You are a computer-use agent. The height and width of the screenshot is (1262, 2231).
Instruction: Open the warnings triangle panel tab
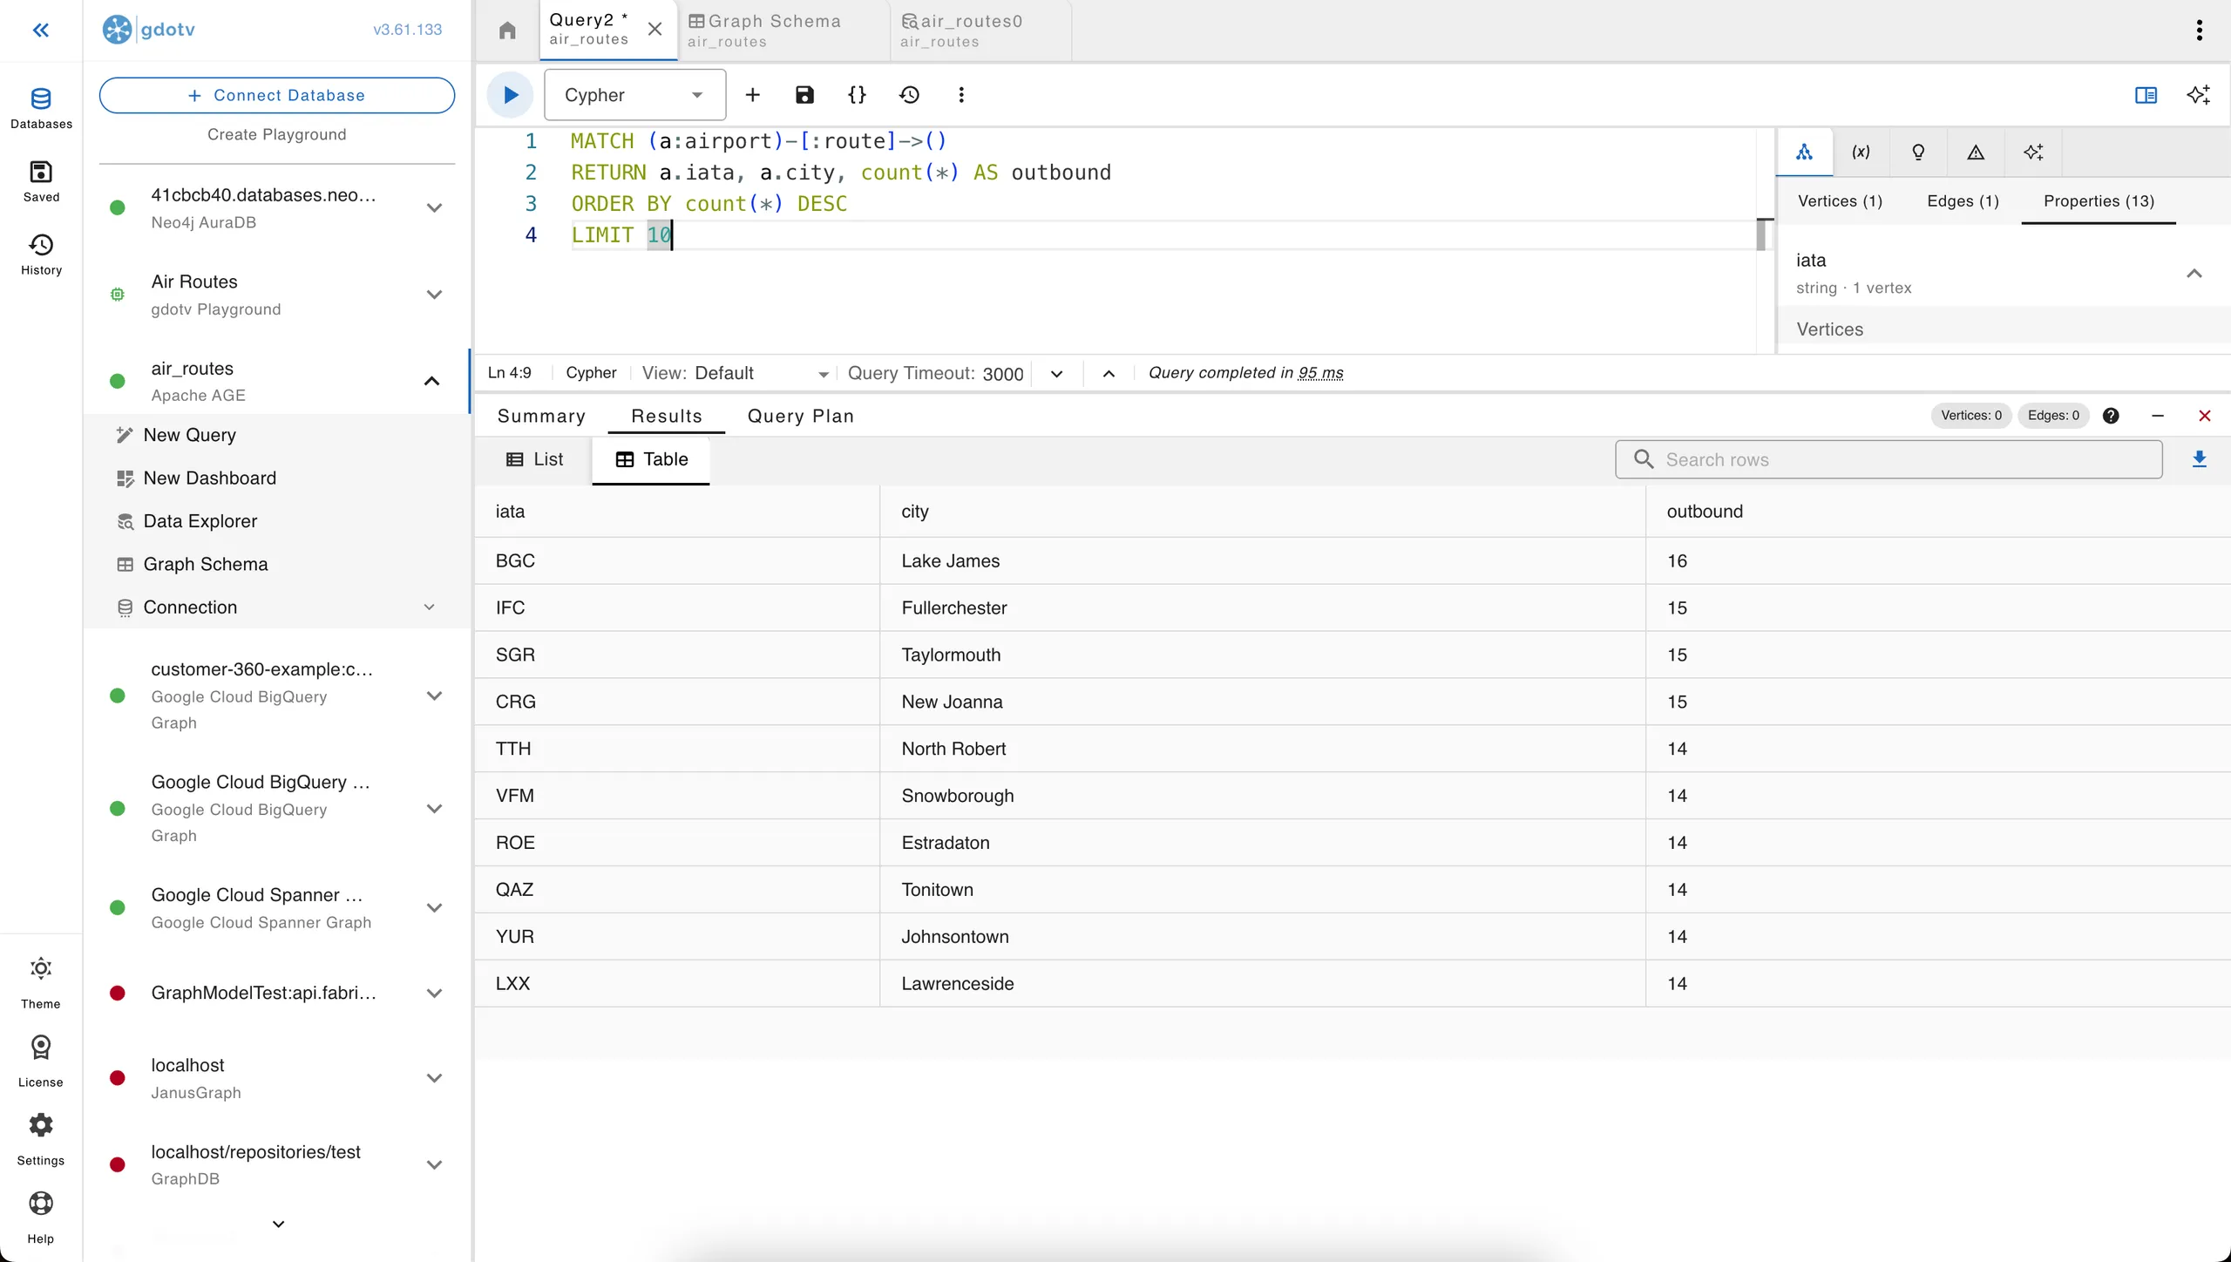tap(1976, 153)
